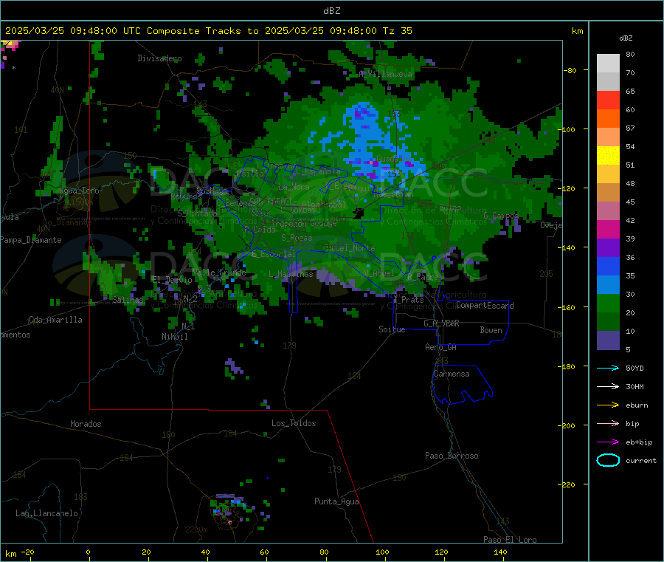The image size is (664, 562).
Task: Click the 'R_Padre' map label
Action: click(x=423, y=277)
